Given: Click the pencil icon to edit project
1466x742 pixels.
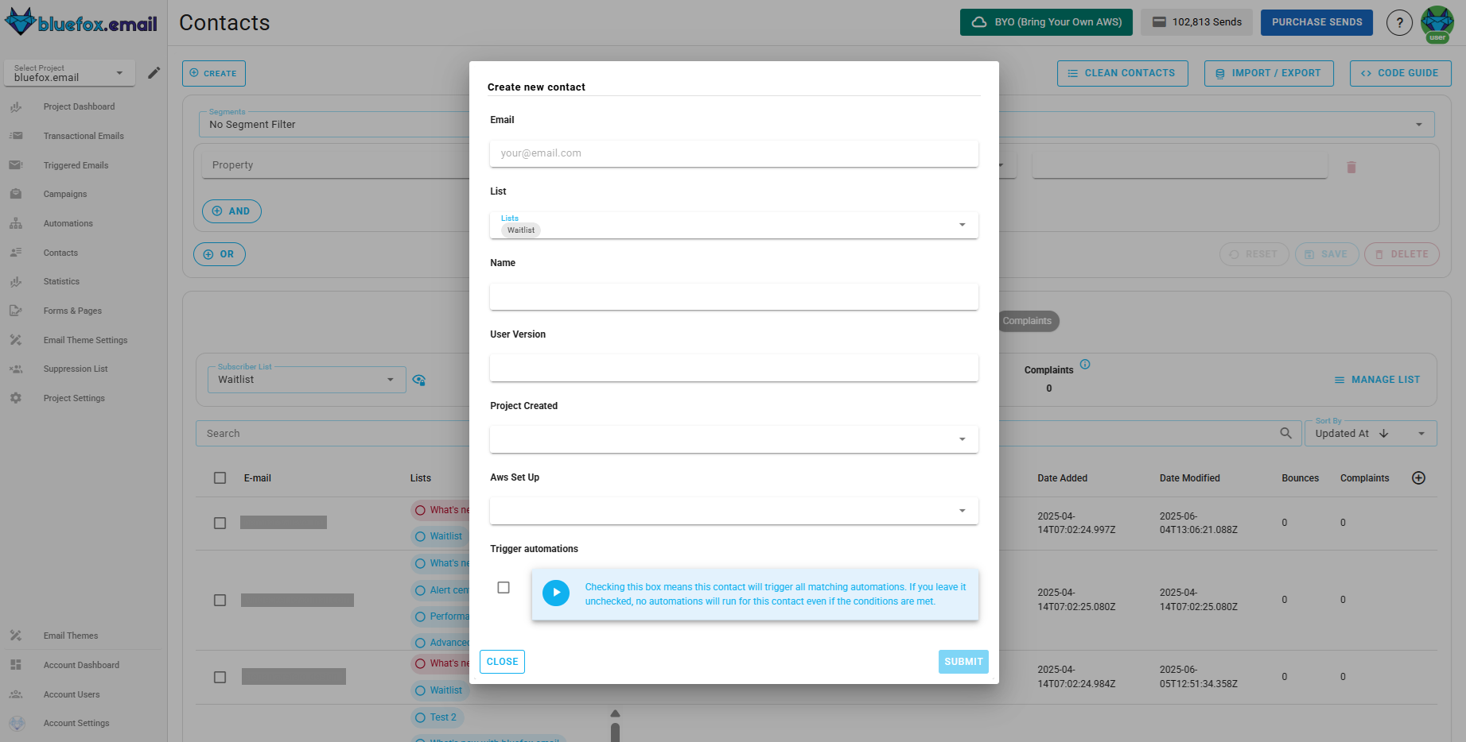Looking at the screenshot, I should click(154, 72).
